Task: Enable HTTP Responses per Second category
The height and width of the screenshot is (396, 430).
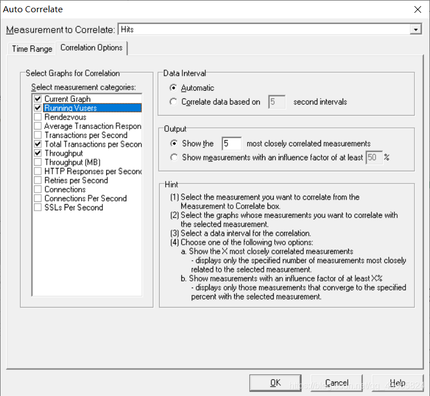Action: coord(38,171)
